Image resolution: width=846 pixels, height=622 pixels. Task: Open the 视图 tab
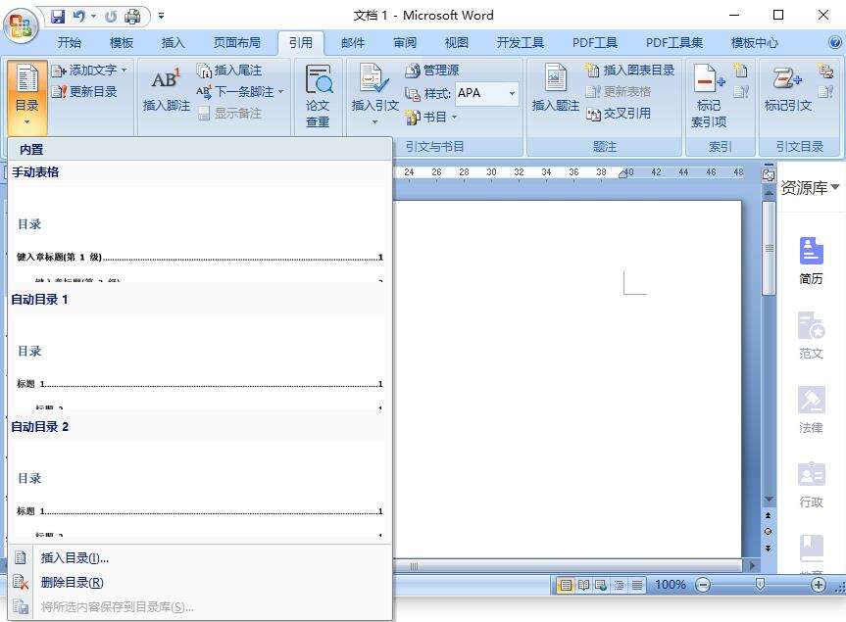point(457,42)
